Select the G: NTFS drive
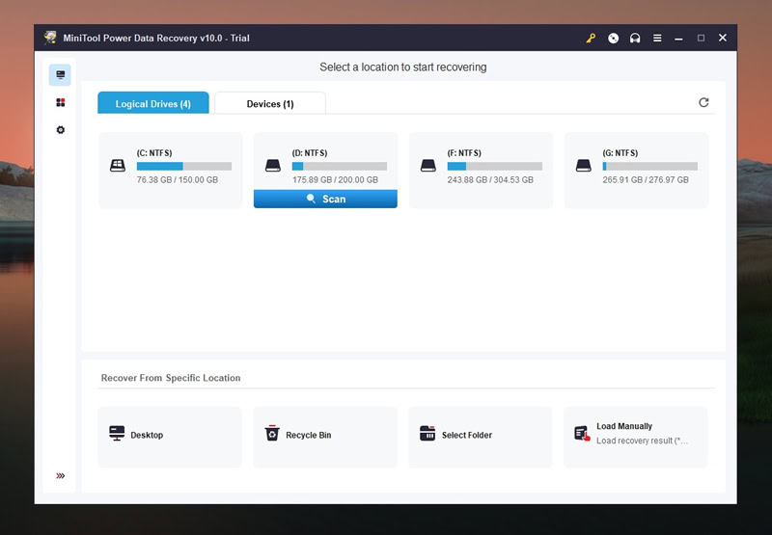The image size is (772, 535). [636, 170]
